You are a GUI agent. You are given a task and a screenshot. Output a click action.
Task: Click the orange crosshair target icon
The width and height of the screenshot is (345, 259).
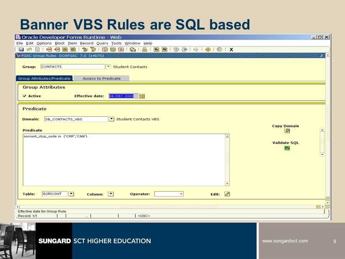(208, 49)
